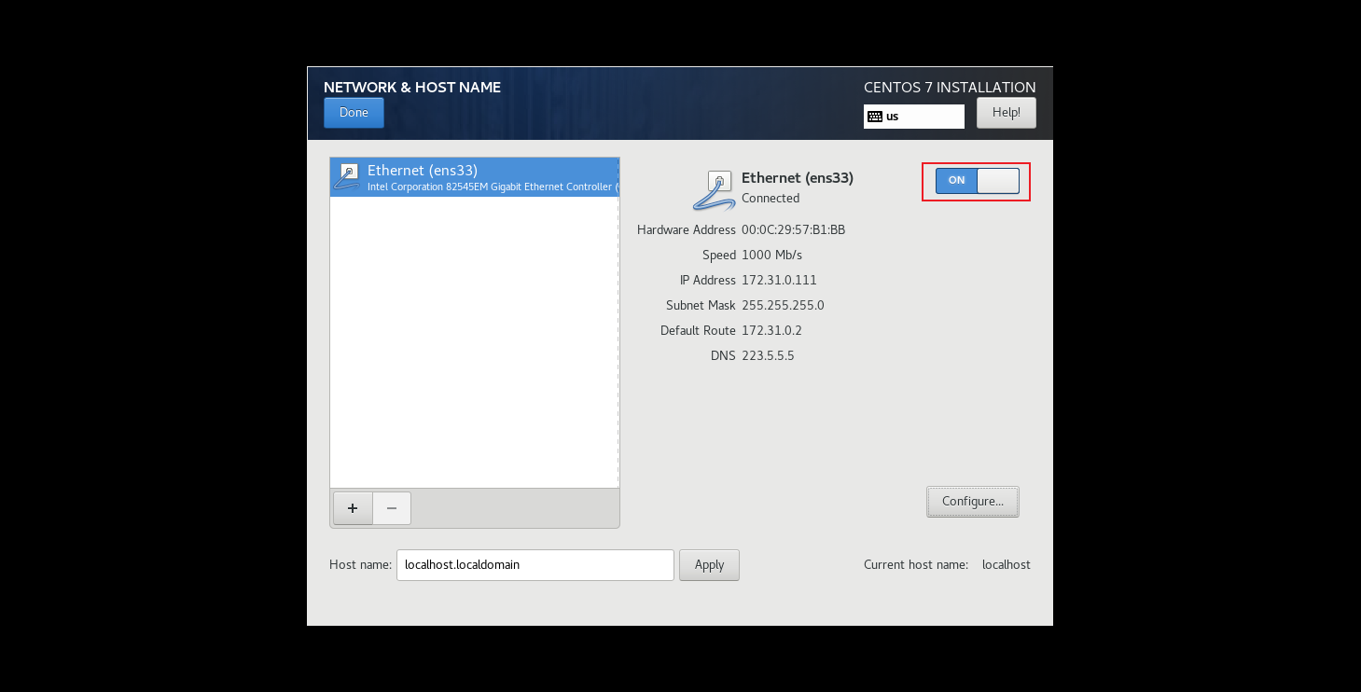Click the Subnet Mask 255.255.255.0
Viewport: 1361px width, 692px height.
click(783, 305)
